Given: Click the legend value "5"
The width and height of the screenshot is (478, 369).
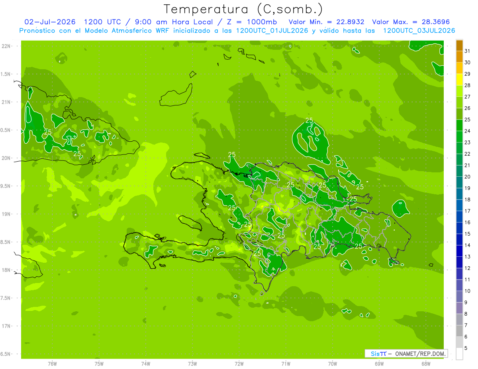Looking at the screenshot, I should (466, 348).
